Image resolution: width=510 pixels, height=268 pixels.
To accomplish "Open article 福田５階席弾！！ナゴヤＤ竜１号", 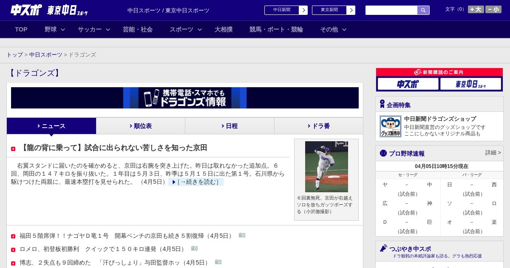I will tap(127, 236).
